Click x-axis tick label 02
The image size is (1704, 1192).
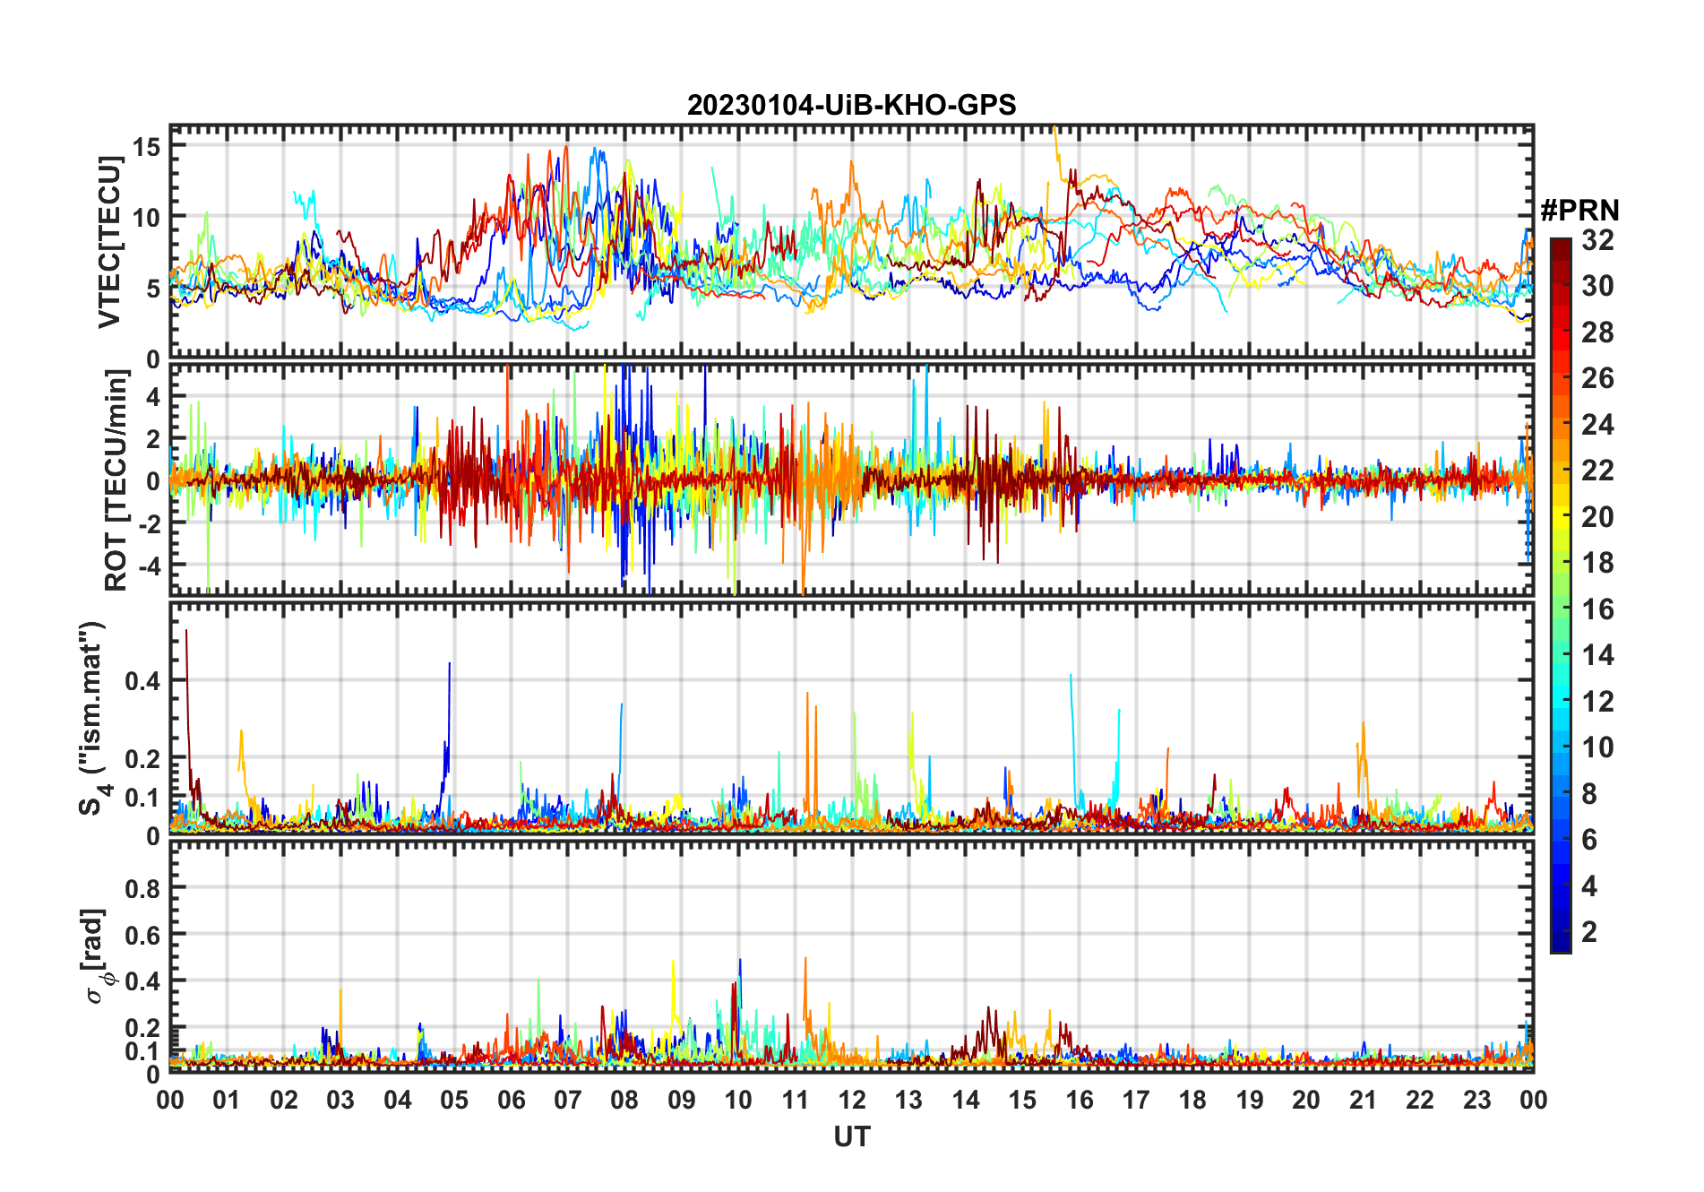[x=284, y=1101]
